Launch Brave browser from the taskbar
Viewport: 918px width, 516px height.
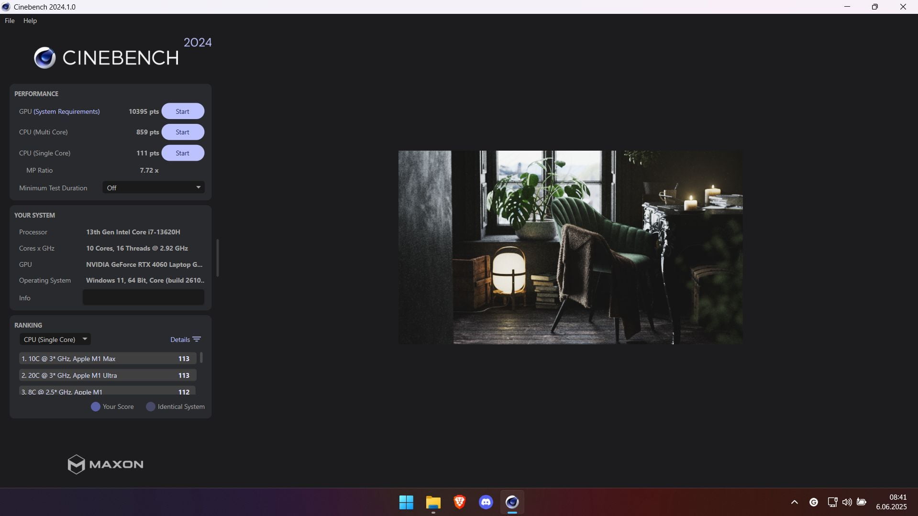click(460, 502)
